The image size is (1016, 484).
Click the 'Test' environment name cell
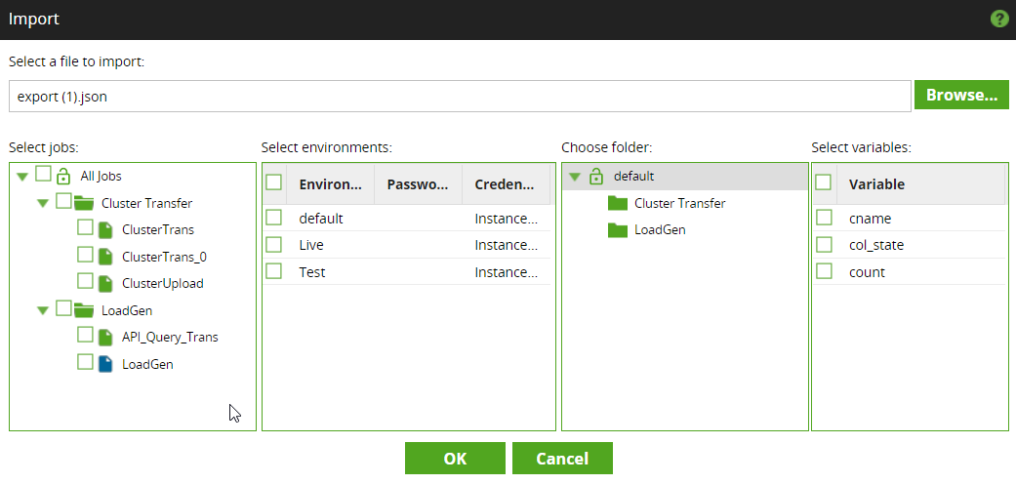click(311, 272)
